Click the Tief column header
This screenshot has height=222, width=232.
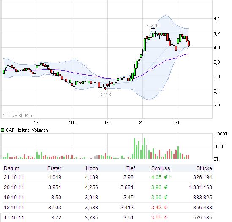[x=131, y=168]
